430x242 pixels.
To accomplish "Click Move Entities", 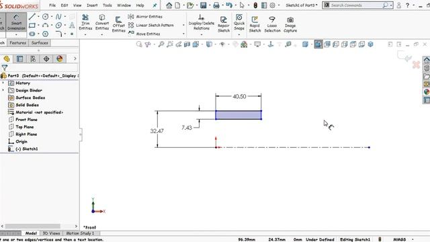I will tap(144, 34).
